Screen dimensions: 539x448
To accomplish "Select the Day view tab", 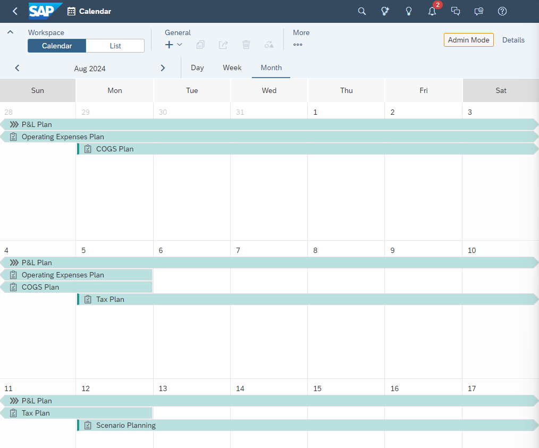I will [197, 67].
